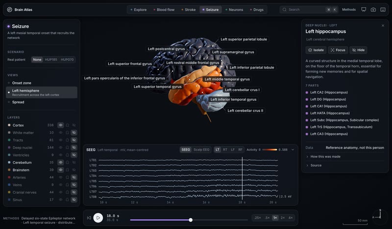
Task: Switch to the Explore tab
Action: click(138, 10)
